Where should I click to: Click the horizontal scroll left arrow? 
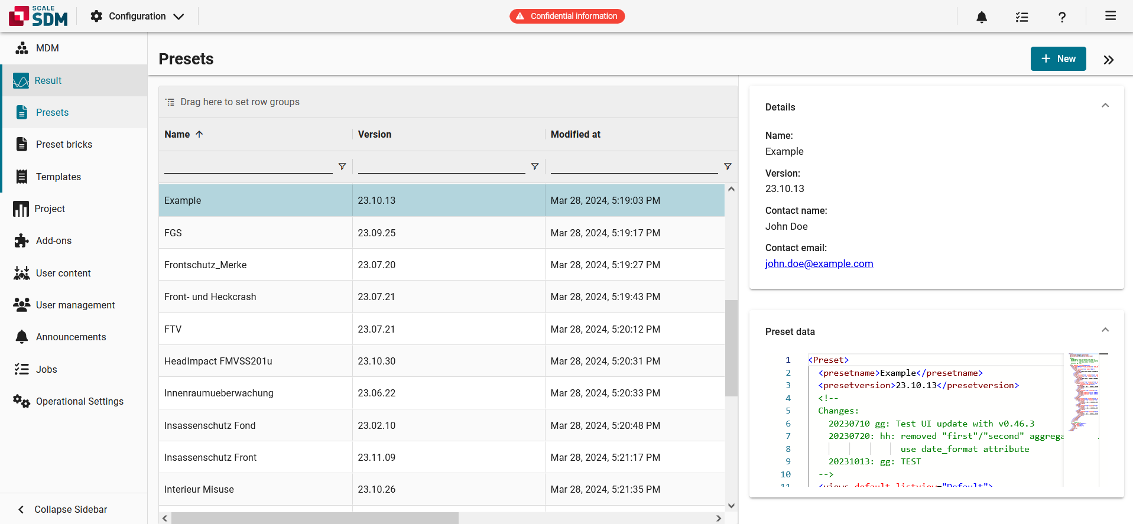tap(165, 518)
